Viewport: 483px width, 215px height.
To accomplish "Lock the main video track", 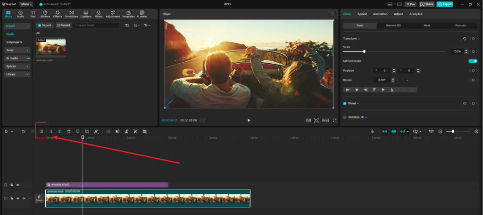I will coord(12,198).
